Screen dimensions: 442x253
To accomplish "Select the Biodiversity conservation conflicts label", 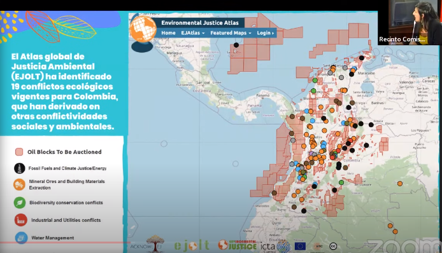I will pos(66,203).
